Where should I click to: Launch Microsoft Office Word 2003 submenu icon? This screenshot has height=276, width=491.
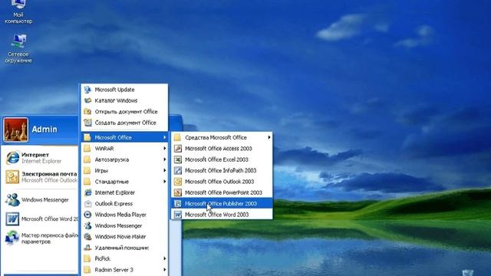(177, 215)
